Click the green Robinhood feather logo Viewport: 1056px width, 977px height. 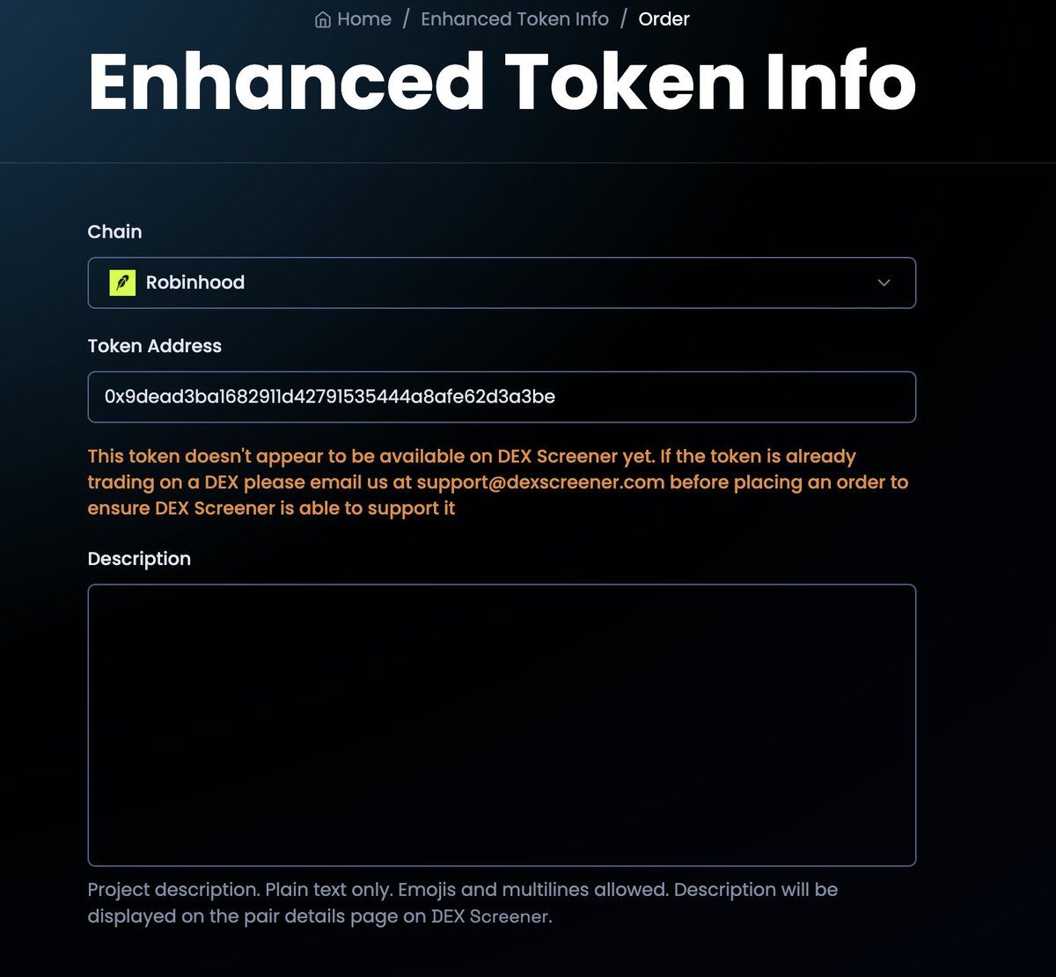pyautogui.click(x=122, y=283)
